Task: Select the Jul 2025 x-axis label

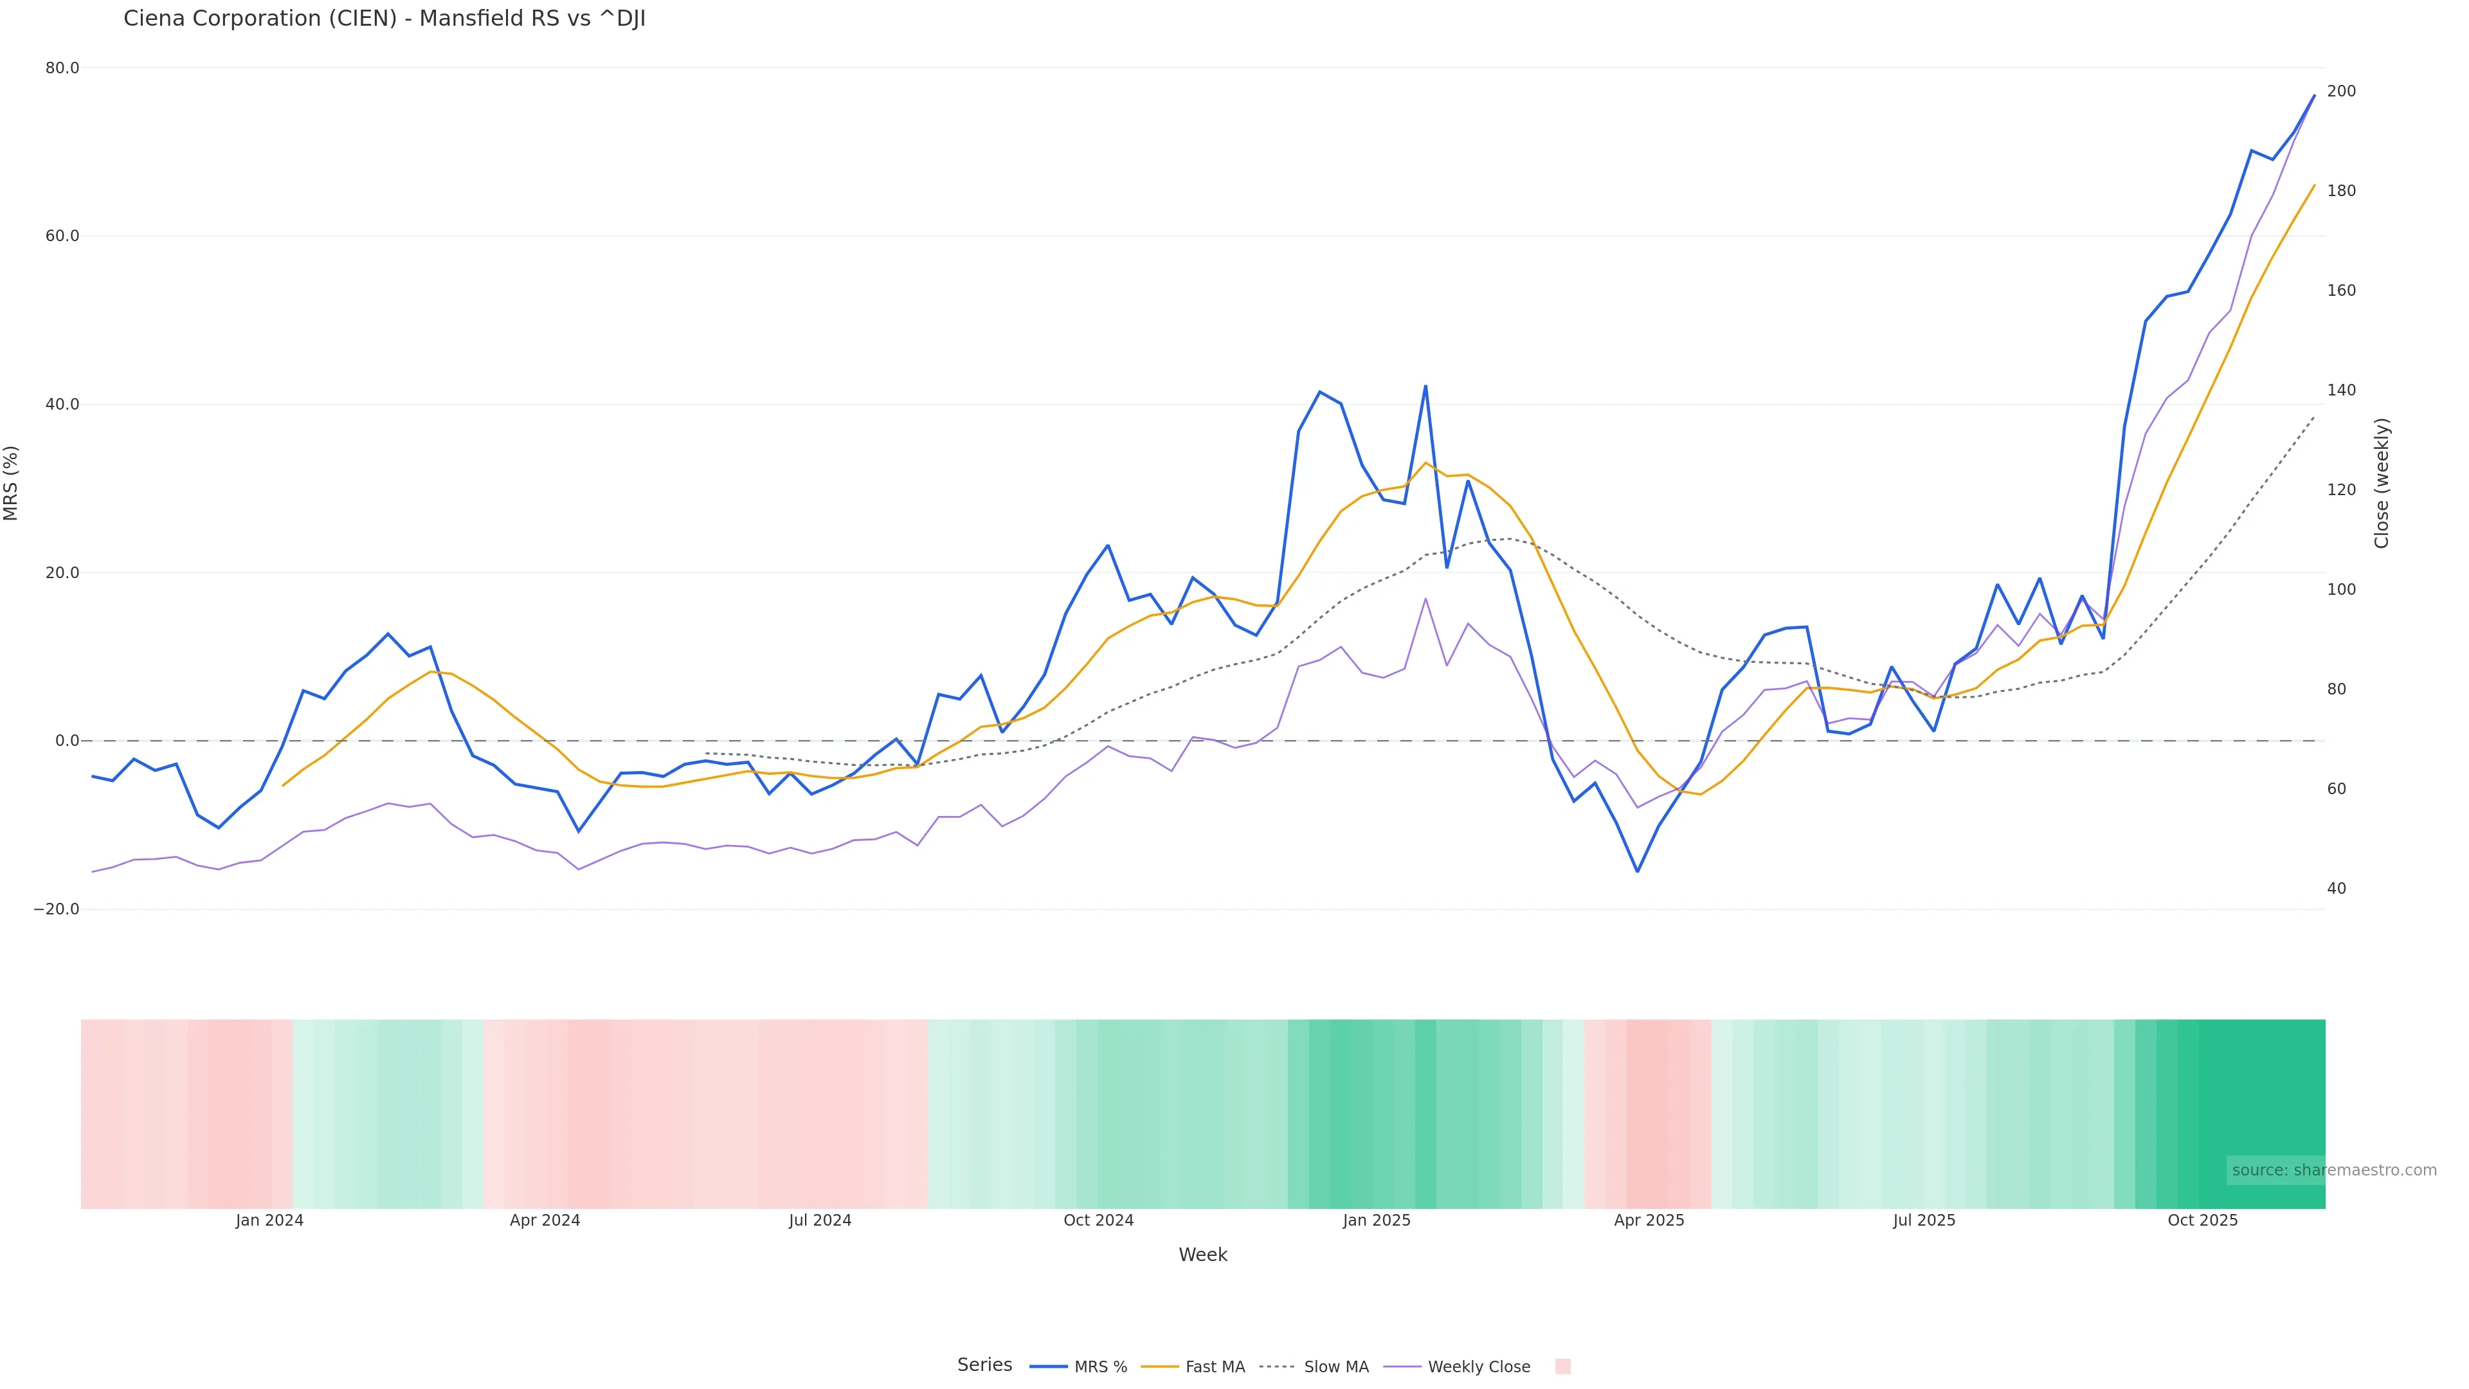Action: (x=1924, y=1221)
